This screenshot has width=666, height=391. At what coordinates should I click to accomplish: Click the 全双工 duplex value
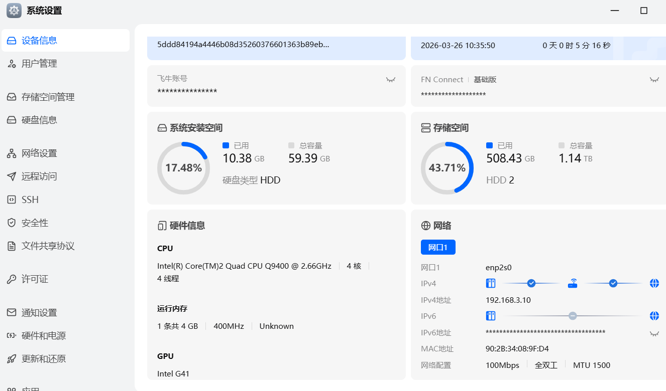point(546,365)
